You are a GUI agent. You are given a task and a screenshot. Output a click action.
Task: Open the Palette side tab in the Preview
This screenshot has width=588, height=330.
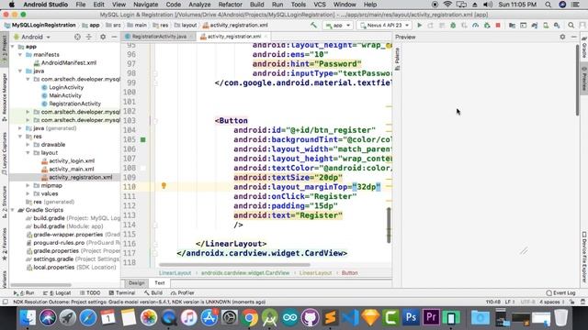(397, 59)
